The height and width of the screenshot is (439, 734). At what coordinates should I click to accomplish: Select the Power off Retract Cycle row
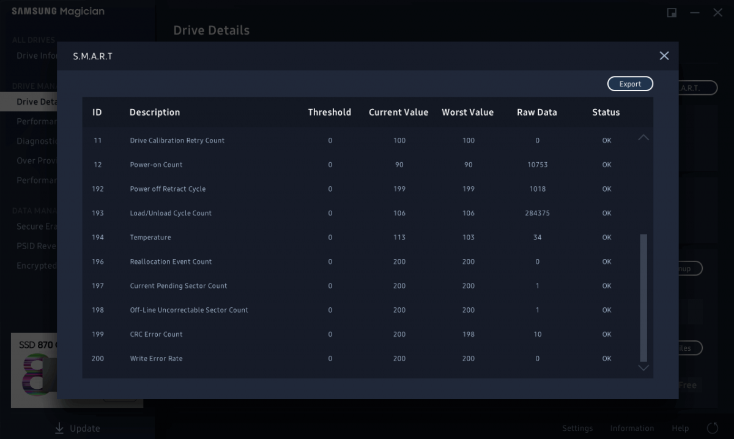click(x=360, y=189)
